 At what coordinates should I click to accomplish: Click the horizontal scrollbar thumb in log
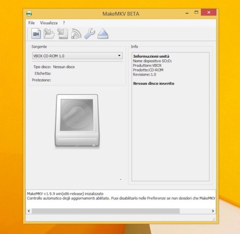point(106,211)
